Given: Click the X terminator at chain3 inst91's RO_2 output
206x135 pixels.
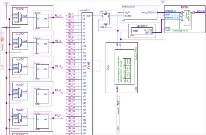Looking at the screenshot, I should pyautogui.click(x=62, y=43).
